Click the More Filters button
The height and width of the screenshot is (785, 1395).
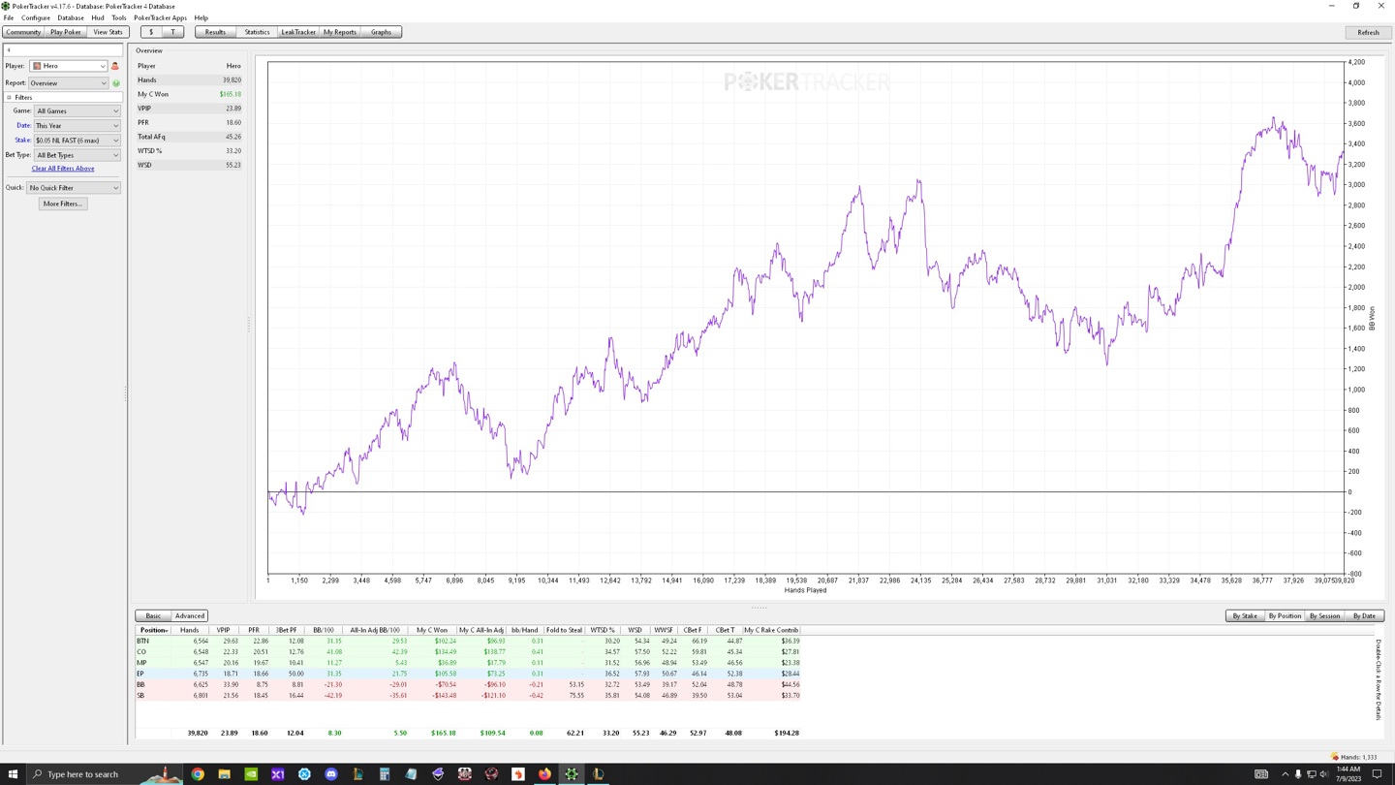(63, 204)
